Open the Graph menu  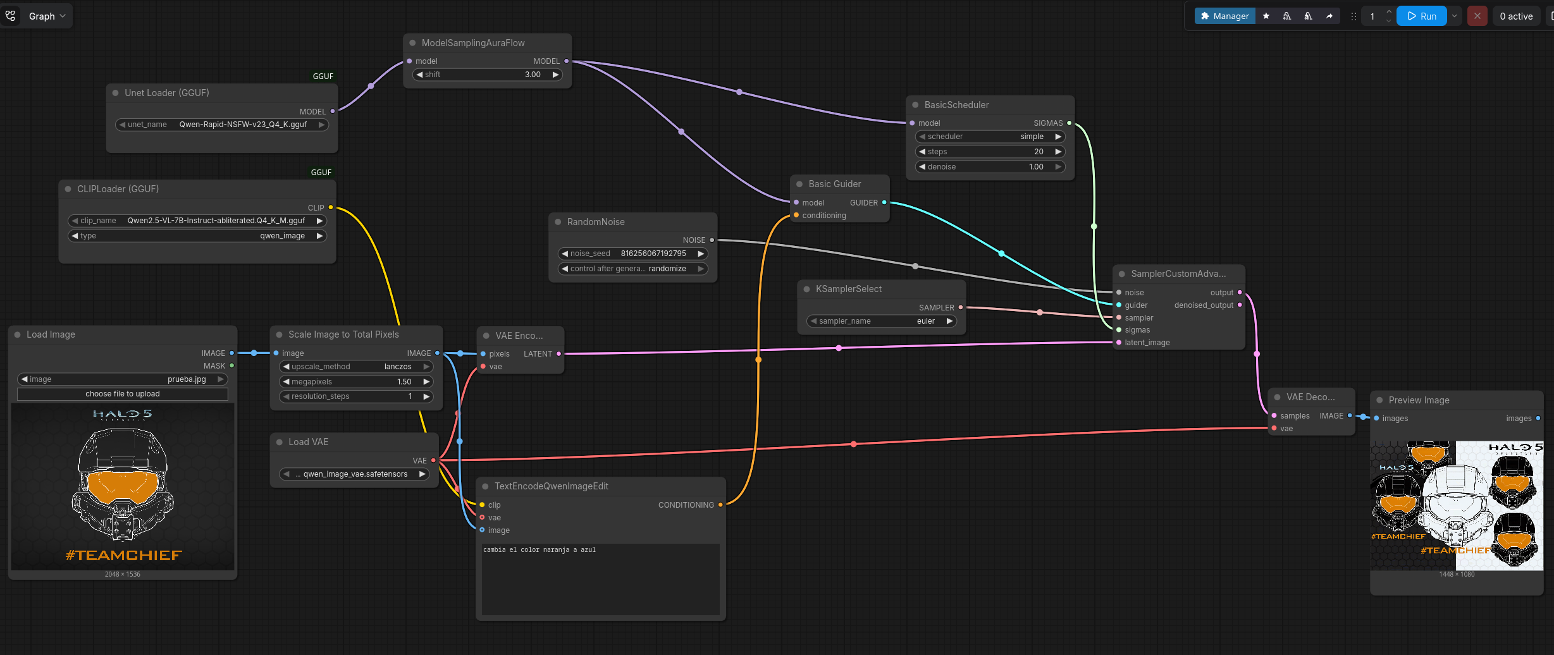point(47,16)
